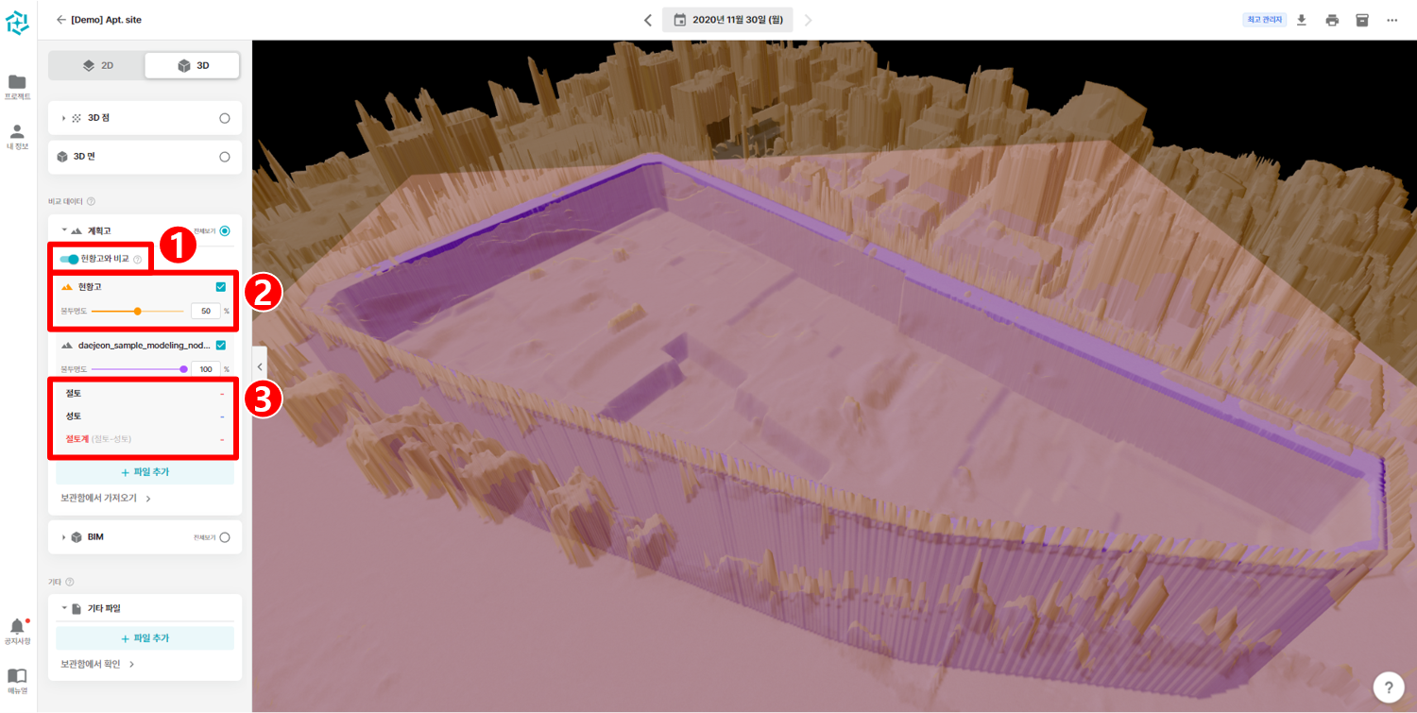Adjust the 현황고 opacity slider handle

(138, 311)
